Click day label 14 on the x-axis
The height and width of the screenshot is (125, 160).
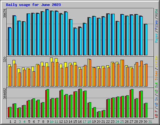[70, 122]
